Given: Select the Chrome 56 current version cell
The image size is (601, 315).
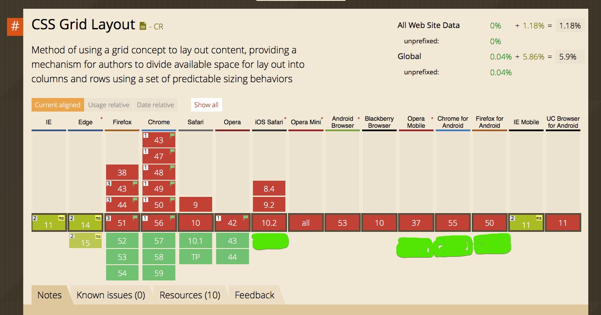Looking at the screenshot, I should click(x=159, y=223).
